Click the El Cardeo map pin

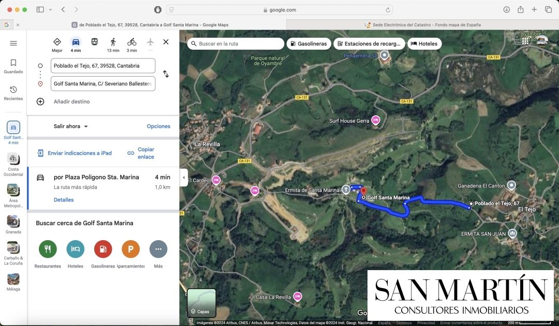216,180
